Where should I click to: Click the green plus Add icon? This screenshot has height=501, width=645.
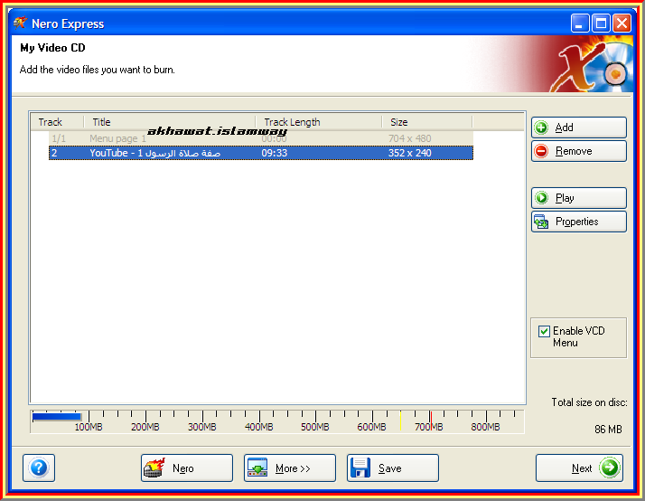click(541, 128)
